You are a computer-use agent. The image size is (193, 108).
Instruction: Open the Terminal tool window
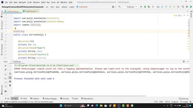click(65, 99)
